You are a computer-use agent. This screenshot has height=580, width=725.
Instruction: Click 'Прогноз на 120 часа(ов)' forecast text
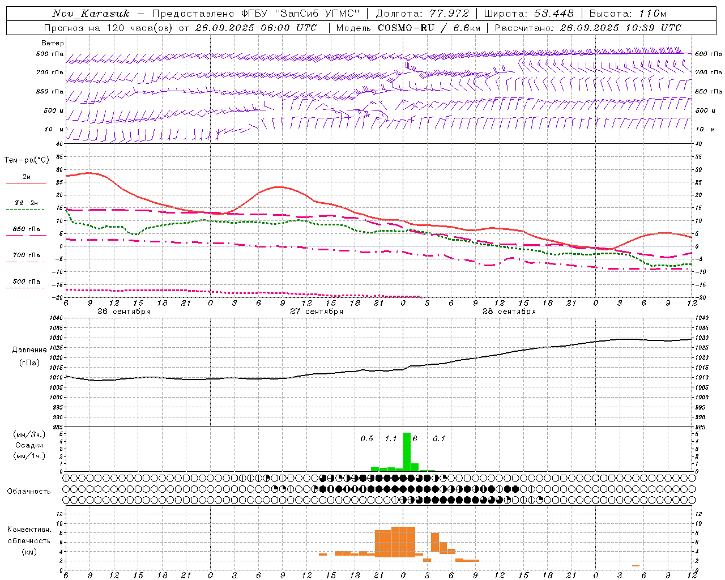pos(109,28)
